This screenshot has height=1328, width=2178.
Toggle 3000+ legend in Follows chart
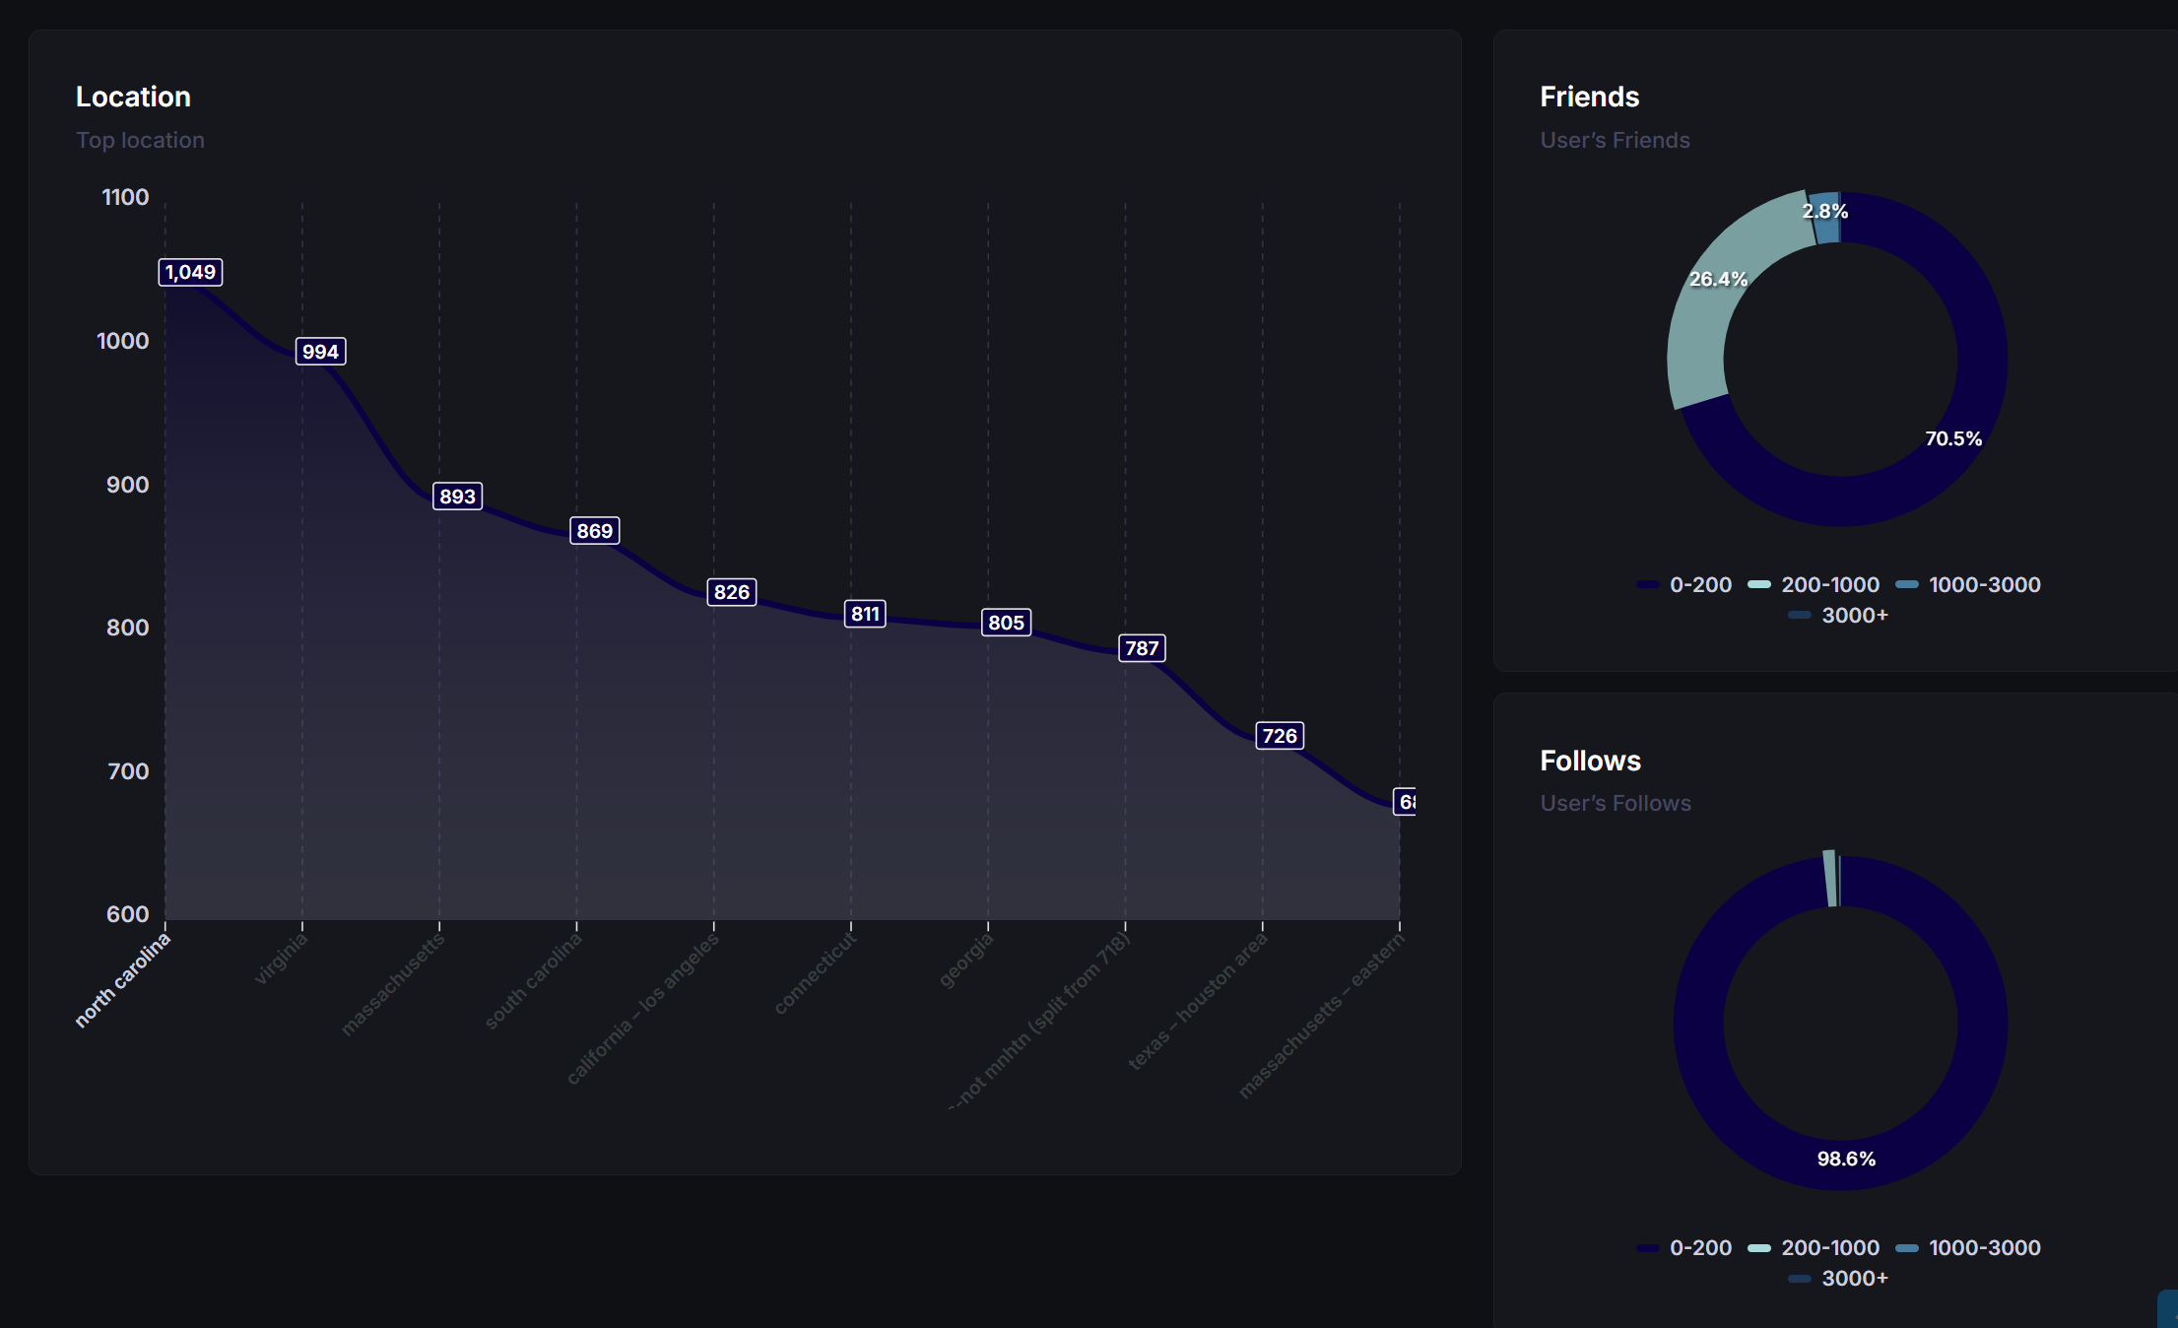tap(1854, 1278)
